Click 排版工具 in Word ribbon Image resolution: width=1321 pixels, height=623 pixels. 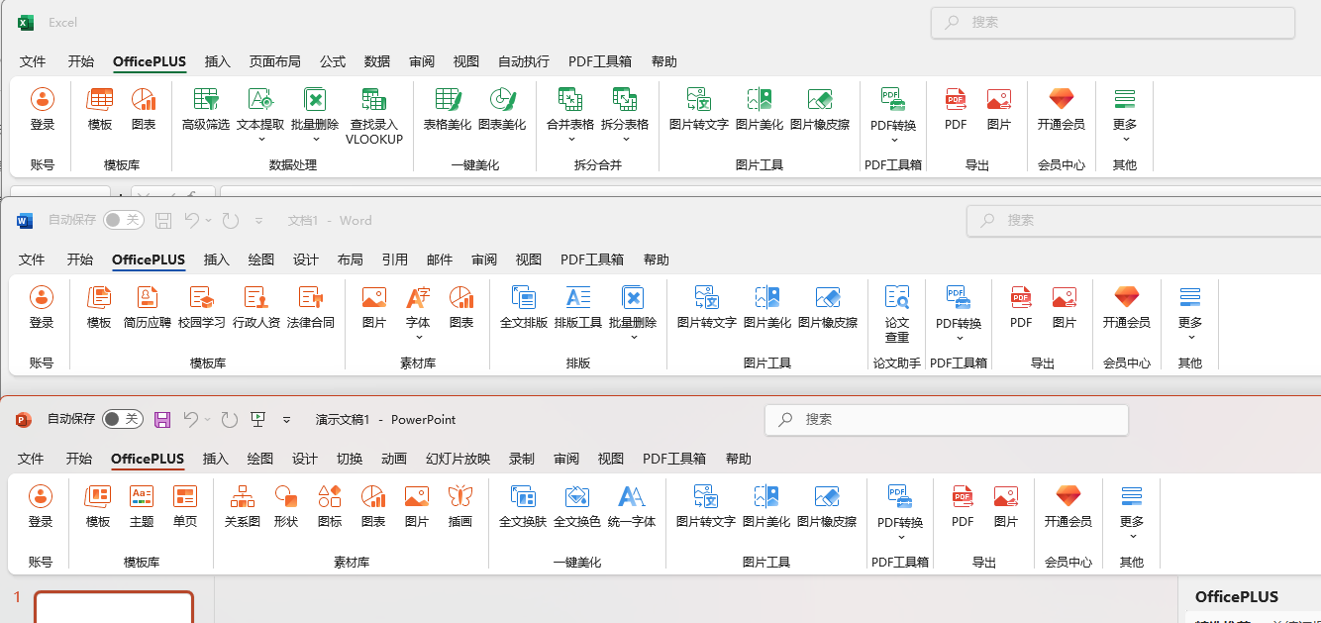coord(578,307)
